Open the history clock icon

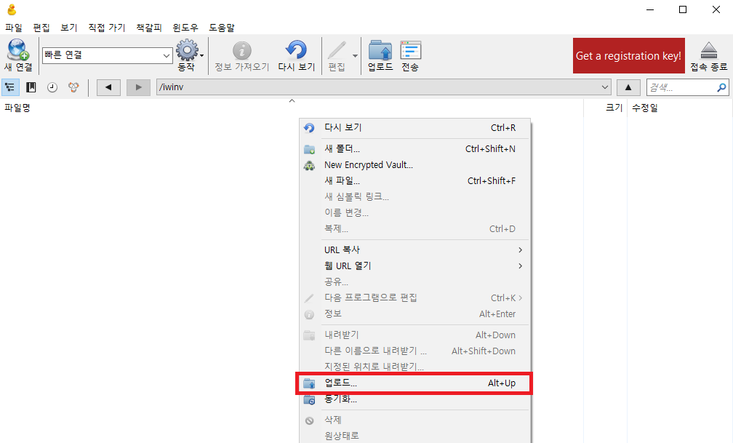coord(52,87)
